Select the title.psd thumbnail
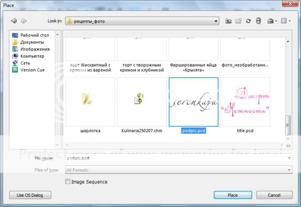The height and width of the screenshot is (207, 301). coord(245,102)
